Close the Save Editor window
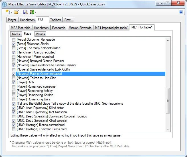This screenshot has height=157, width=187. coord(178,3)
